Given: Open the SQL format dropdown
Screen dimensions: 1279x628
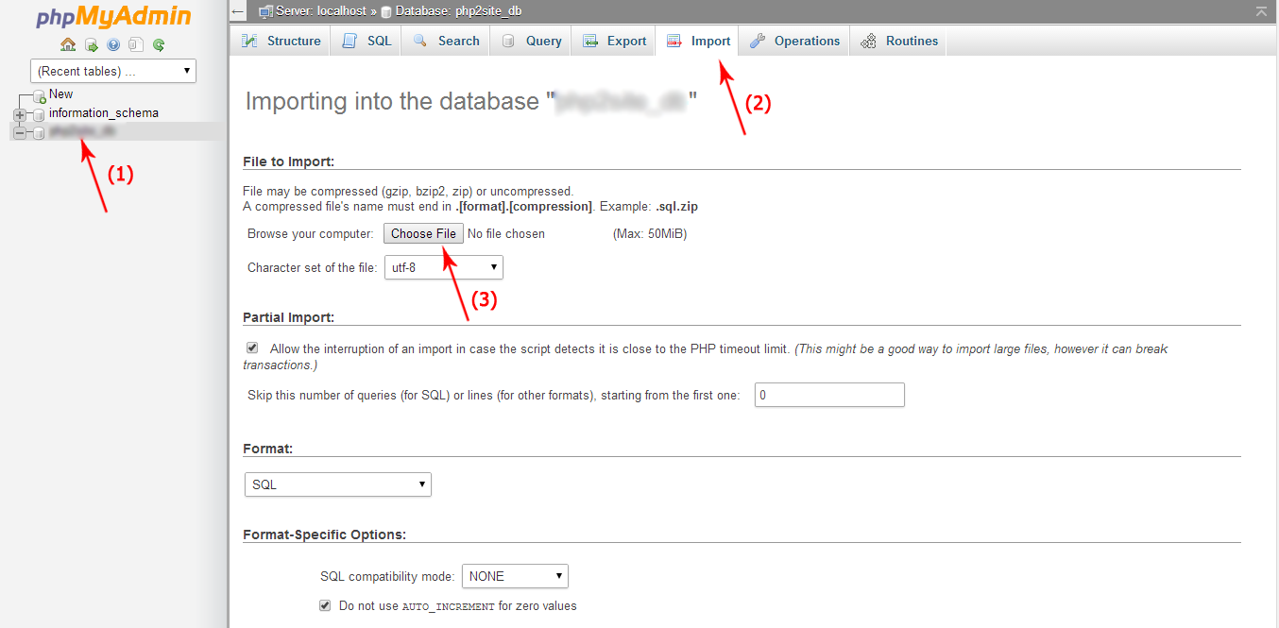Looking at the screenshot, I should 337,484.
